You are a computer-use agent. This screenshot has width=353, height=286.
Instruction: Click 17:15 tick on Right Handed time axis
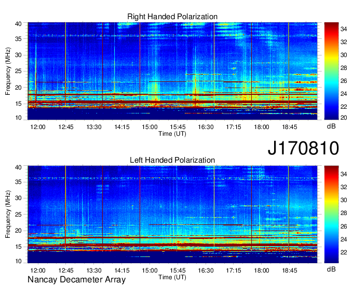click(234, 127)
